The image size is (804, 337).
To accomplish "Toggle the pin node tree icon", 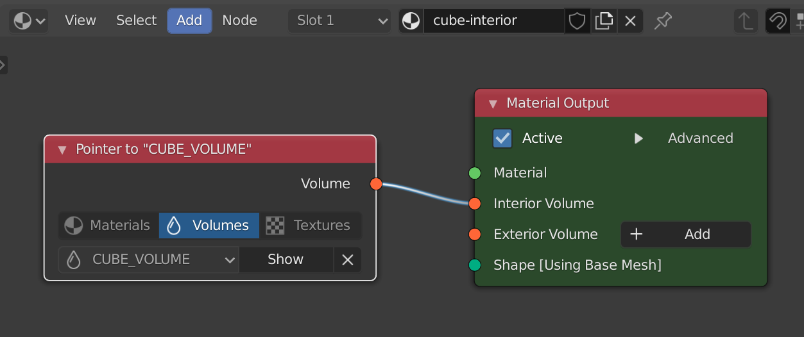I will coord(663,21).
